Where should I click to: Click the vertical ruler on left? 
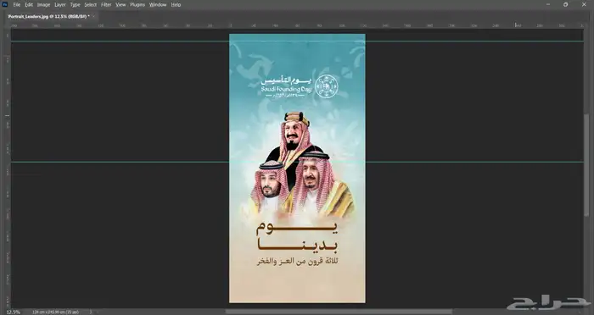(x=7, y=169)
